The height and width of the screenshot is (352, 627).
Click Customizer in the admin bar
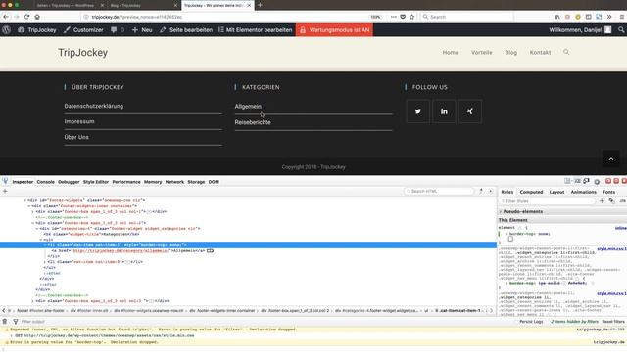(x=83, y=30)
